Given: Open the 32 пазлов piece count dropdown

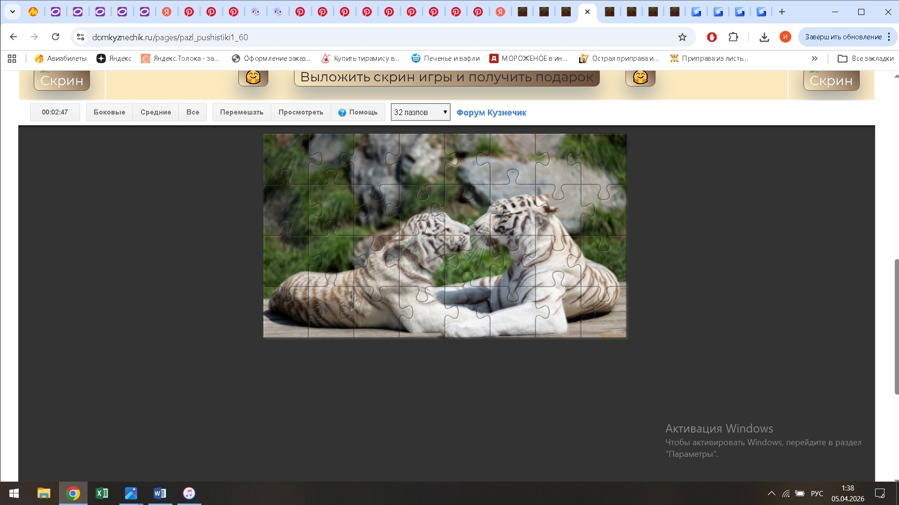Looking at the screenshot, I should click(x=420, y=112).
